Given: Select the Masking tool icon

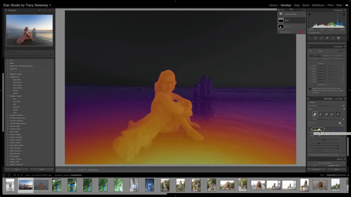Looking at the screenshot, I should (338, 38).
